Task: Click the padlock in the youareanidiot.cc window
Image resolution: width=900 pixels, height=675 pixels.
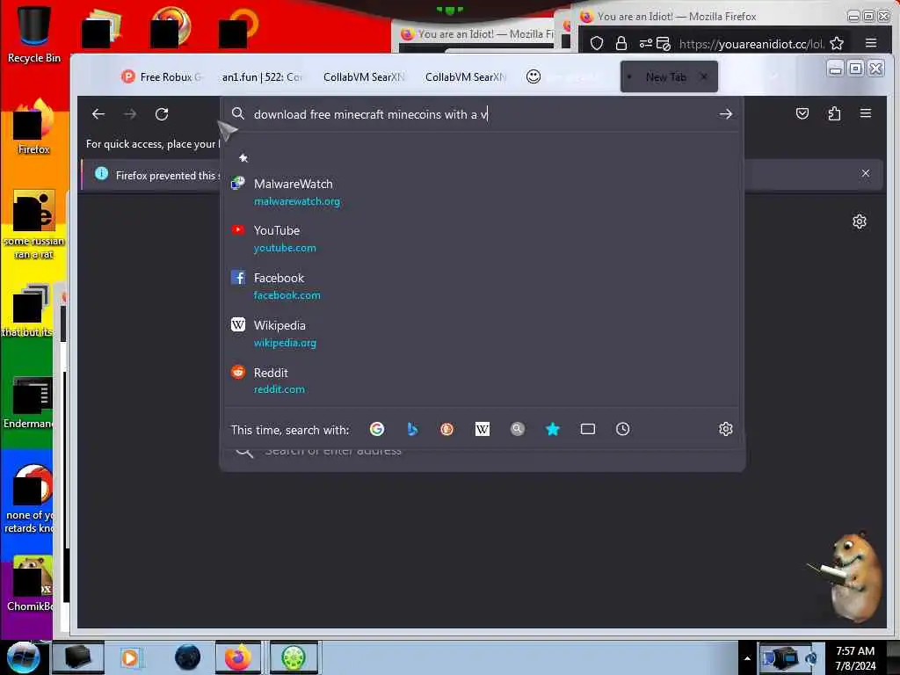Action: [621, 44]
